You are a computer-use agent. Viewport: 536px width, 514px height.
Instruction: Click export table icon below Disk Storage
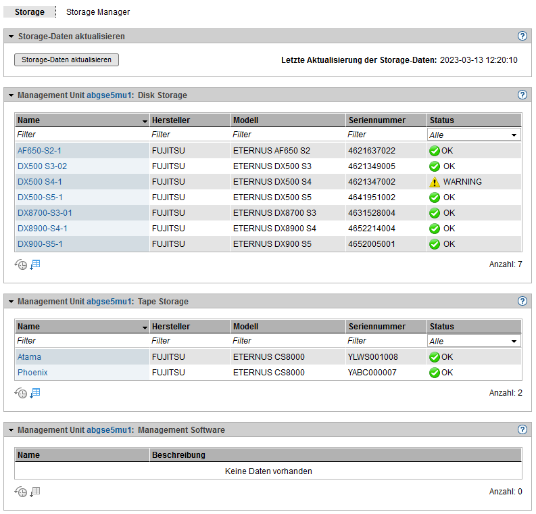point(35,264)
